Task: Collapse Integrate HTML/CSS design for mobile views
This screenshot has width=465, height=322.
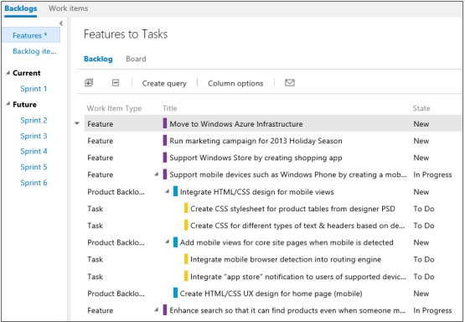Action: point(168,191)
